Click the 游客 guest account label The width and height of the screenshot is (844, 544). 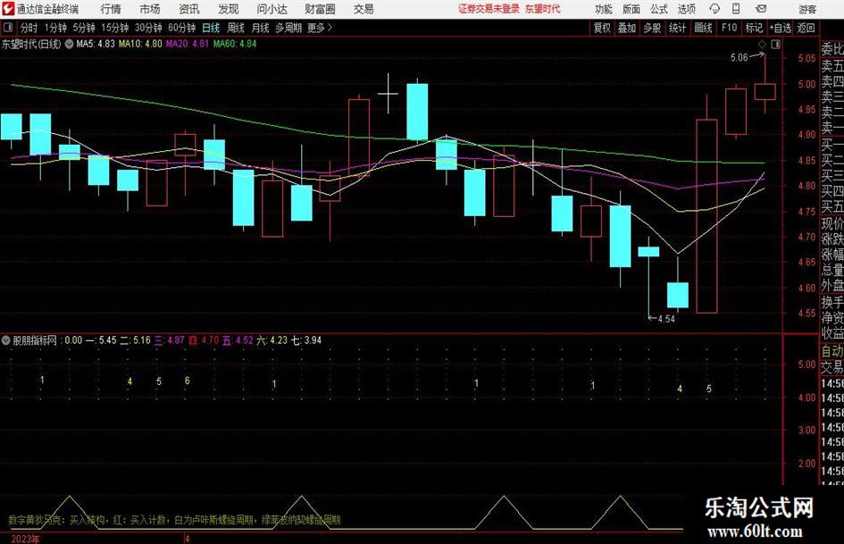[806, 9]
